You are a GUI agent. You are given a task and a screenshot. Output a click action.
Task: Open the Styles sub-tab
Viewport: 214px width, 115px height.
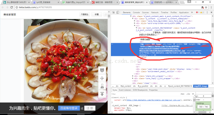[x=115, y=90]
